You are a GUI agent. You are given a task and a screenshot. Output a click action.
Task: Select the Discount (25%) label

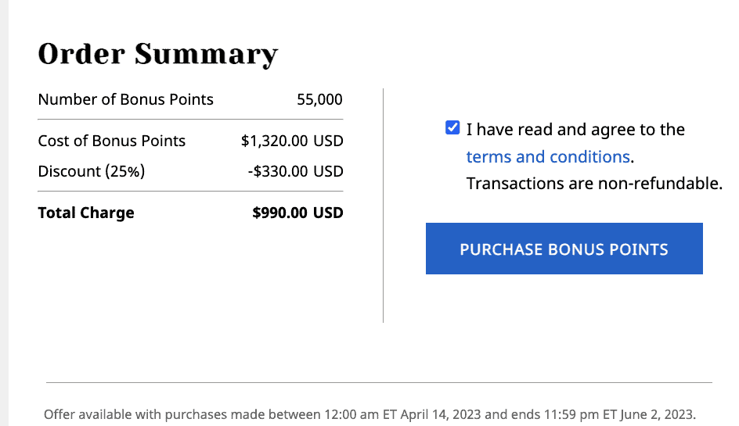[91, 170]
